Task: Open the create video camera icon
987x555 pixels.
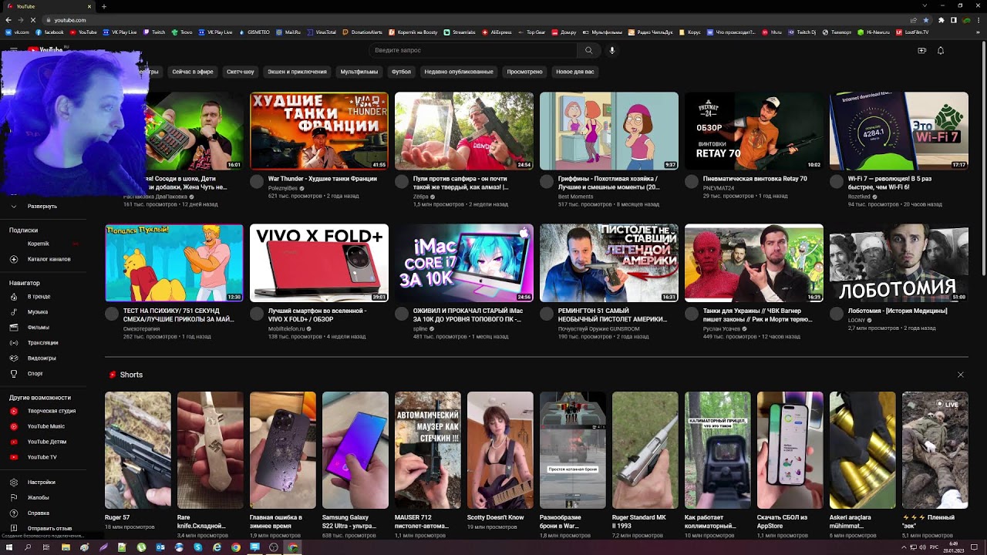Action: point(921,50)
